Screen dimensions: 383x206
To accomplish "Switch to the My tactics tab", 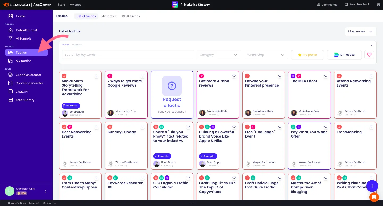I will click(x=109, y=16).
